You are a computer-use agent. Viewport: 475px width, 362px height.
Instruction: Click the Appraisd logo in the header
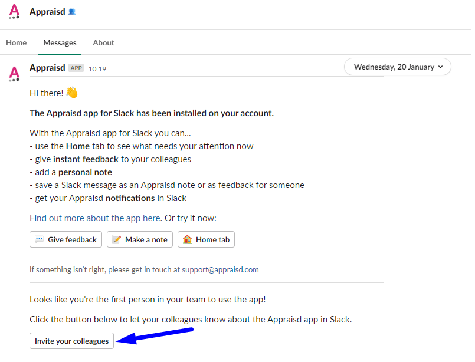[x=14, y=12]
